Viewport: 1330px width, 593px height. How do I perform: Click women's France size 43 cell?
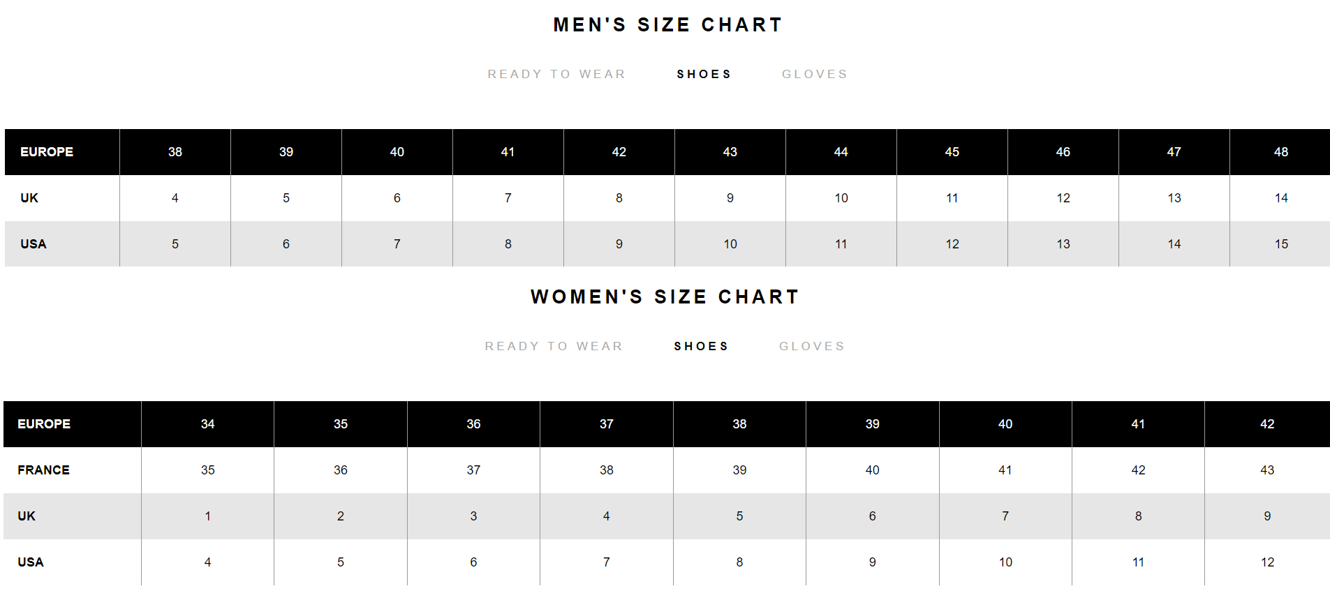1267,470
